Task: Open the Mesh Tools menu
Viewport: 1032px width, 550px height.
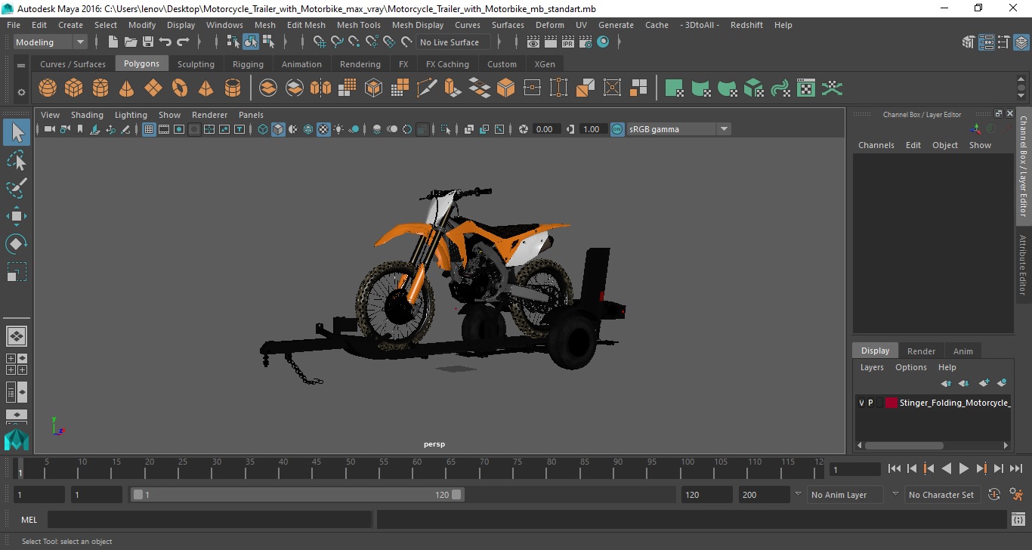Action: pyautogui.click(x=358, y=25)
